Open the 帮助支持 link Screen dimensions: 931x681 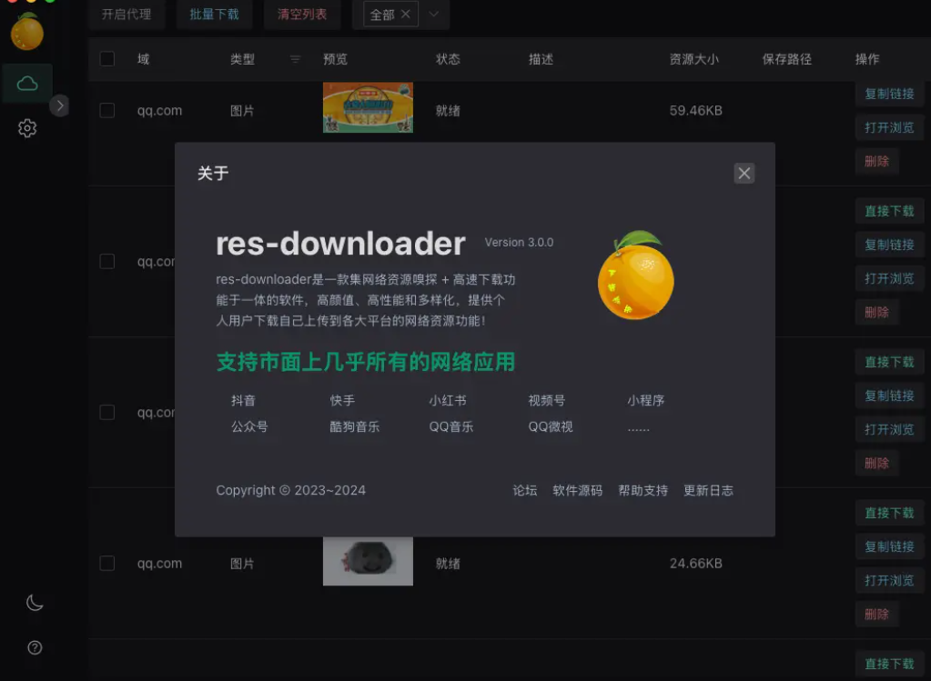(643, 491)
